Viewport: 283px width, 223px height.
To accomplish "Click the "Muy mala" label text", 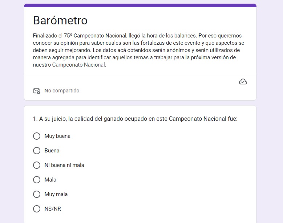I will coord(56,194).
